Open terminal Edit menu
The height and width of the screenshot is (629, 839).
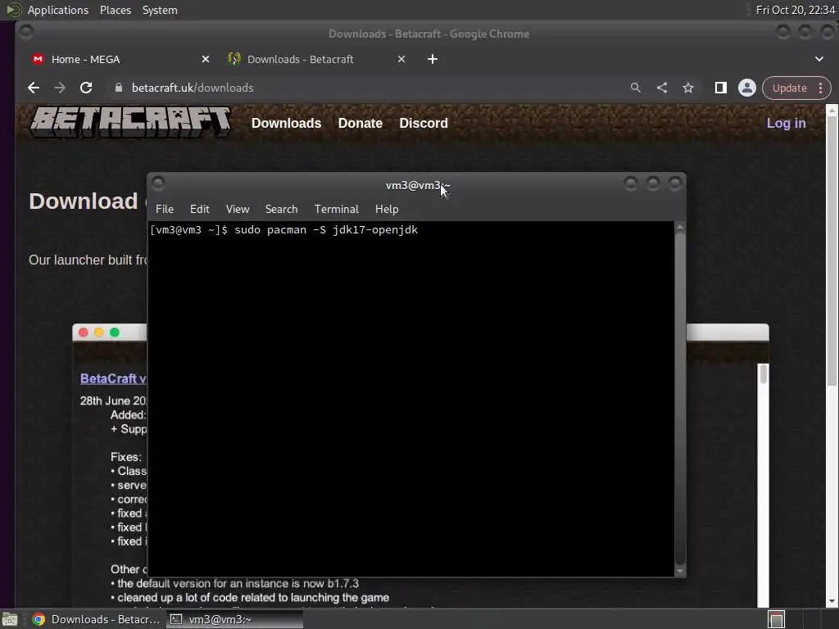200,209
